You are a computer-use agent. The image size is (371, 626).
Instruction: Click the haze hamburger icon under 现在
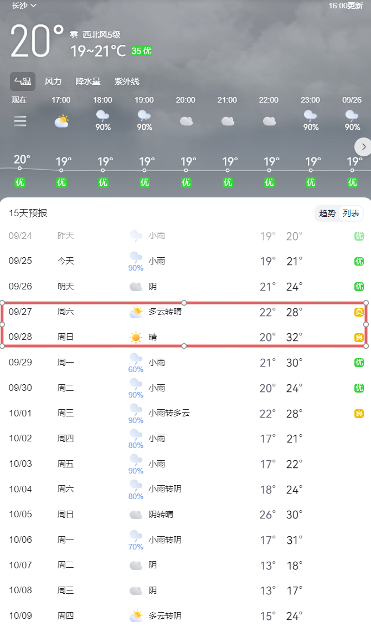tap(20, 121)
